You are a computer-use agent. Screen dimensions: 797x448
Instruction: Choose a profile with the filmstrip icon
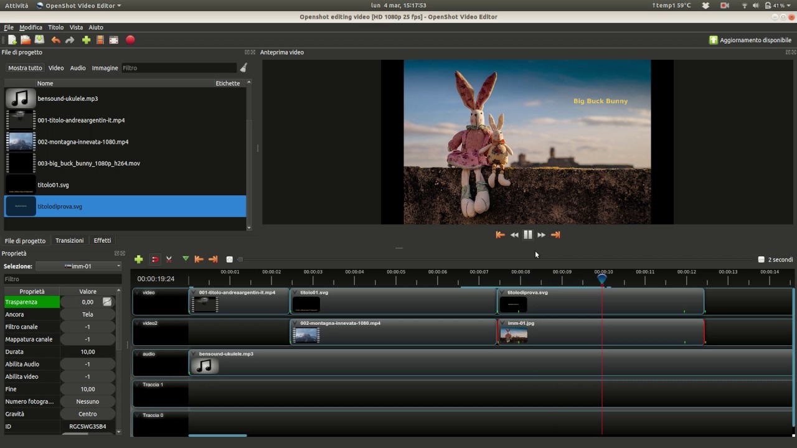(100, 40)
